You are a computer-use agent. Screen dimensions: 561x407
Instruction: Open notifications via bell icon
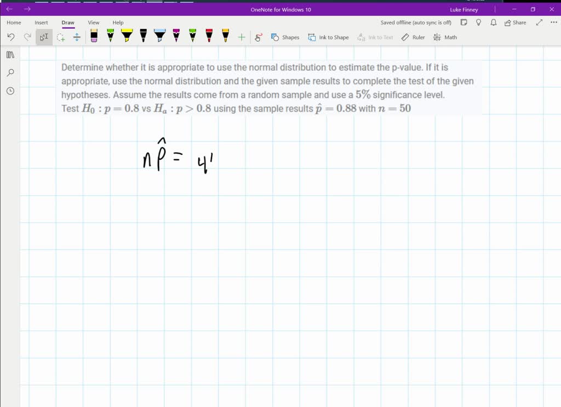[x=493, y=22]
